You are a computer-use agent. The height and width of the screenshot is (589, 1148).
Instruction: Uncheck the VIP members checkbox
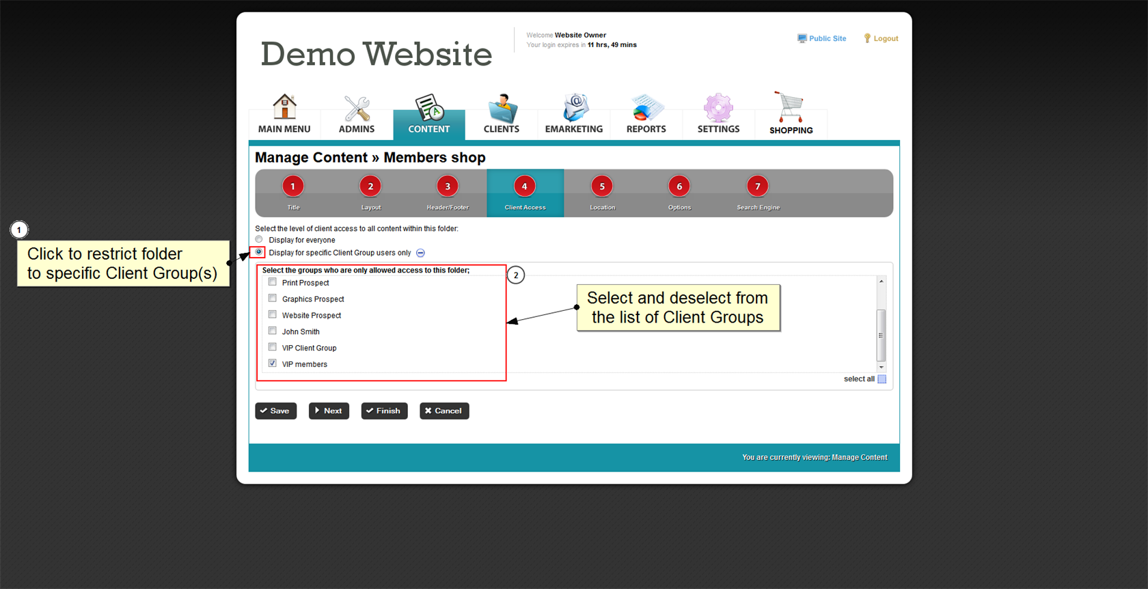click(273, 364)
